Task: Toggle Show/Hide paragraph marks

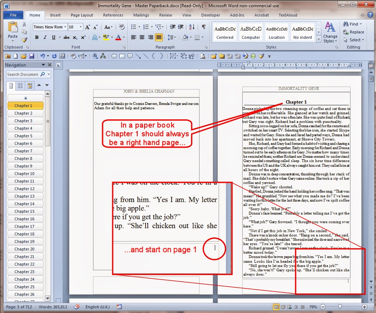Action: tap(203, 27)
